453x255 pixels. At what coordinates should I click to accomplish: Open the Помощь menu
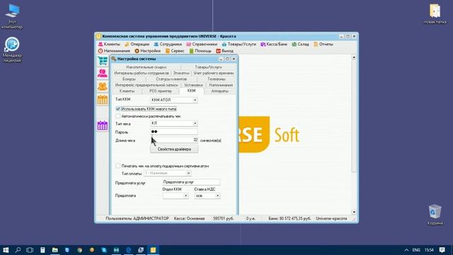[x=200, y=51]
